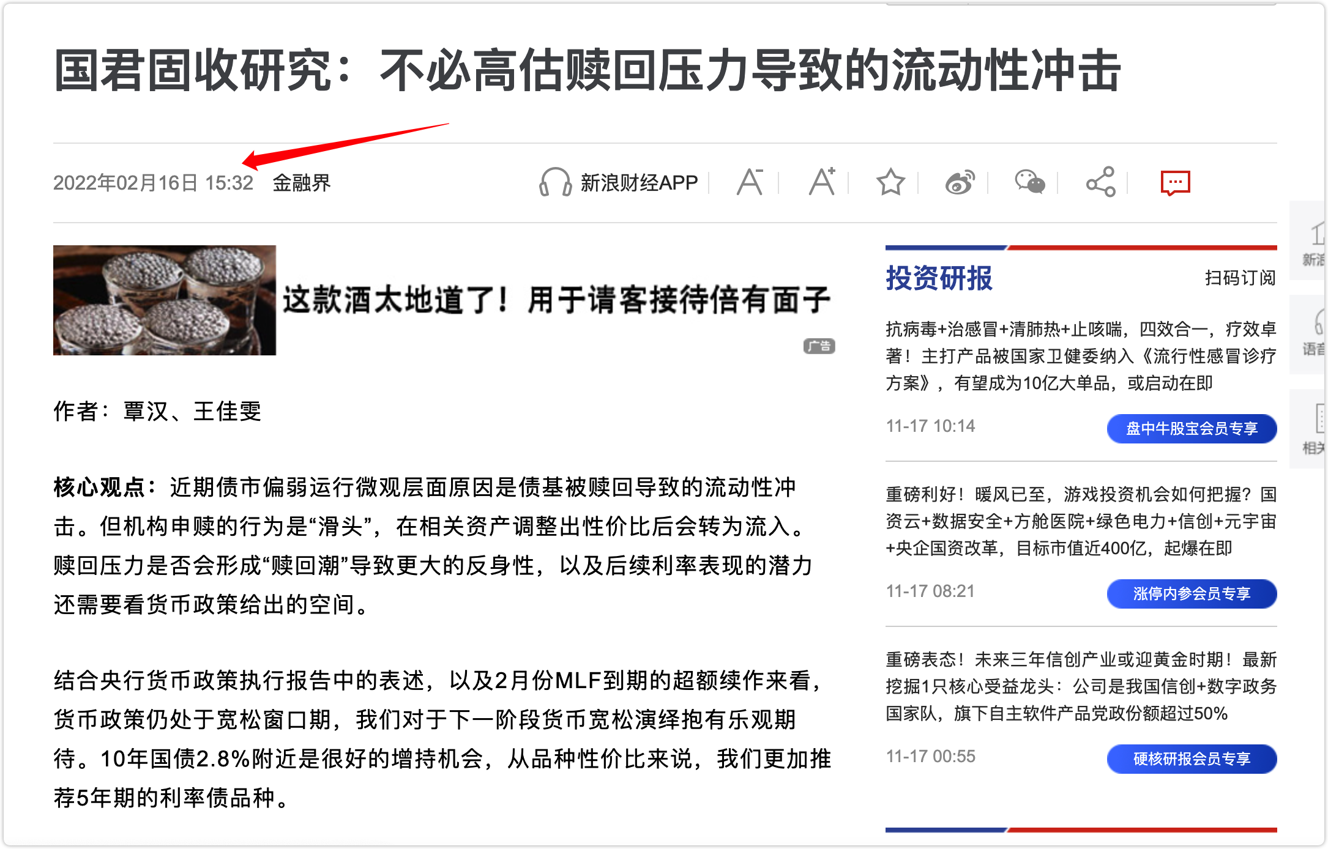1328x849 pixels.
Task: Click the 金融界 source link
Action: (x=301, y=182)
